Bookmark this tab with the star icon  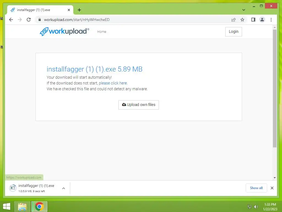click(242, 20)
